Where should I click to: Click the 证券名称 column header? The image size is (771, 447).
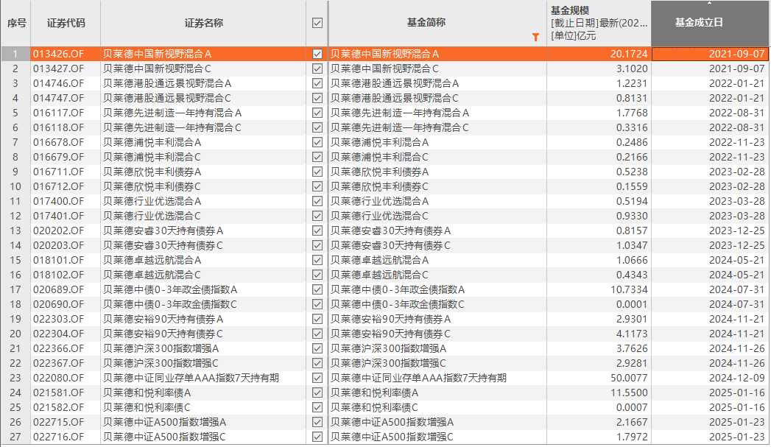[203, 23]
